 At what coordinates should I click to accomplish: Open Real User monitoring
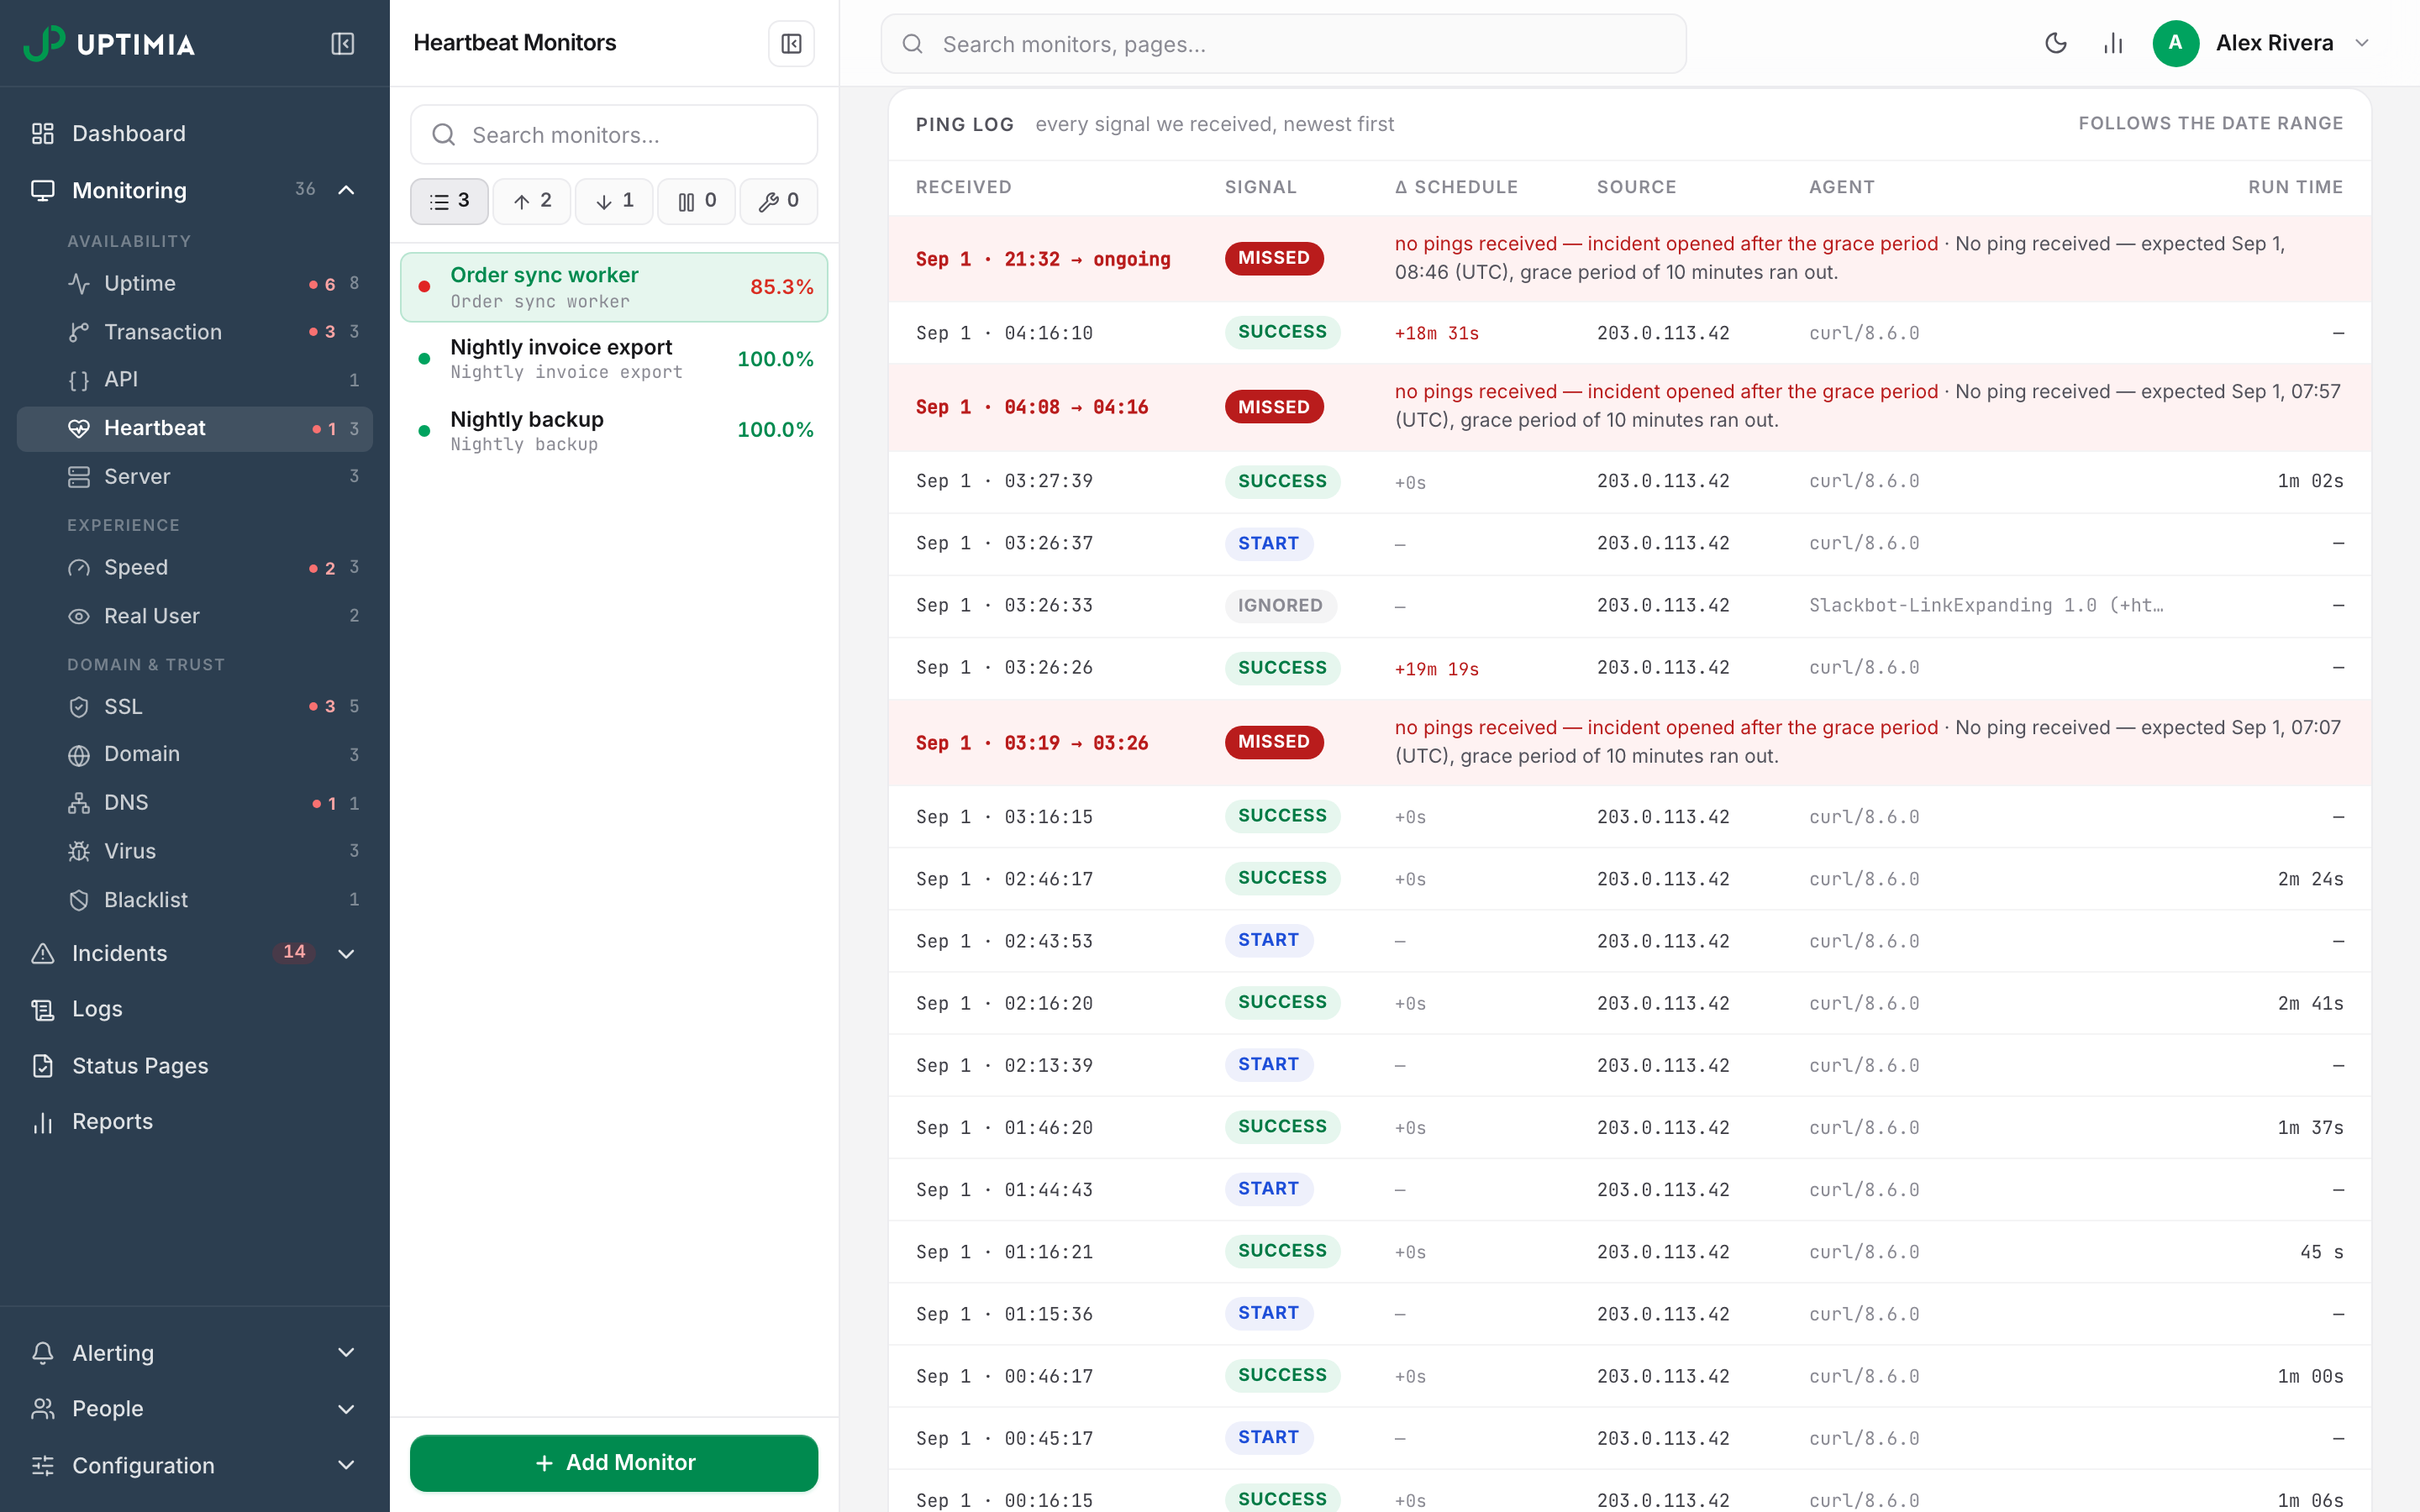195,616
